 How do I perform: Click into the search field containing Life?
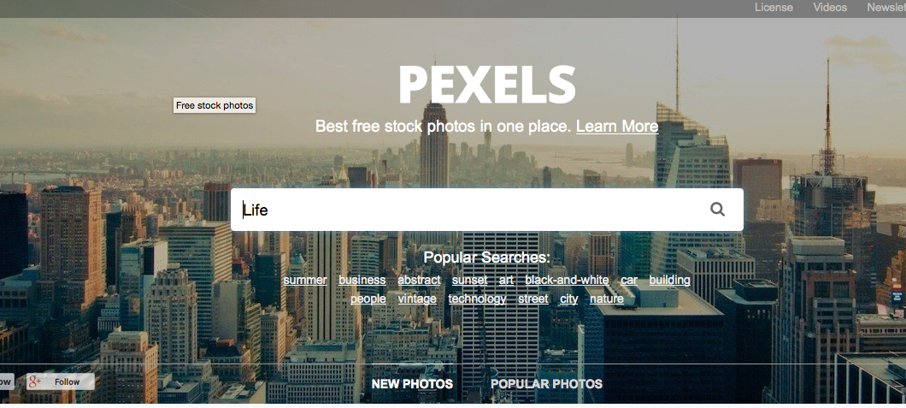[470, 210]
